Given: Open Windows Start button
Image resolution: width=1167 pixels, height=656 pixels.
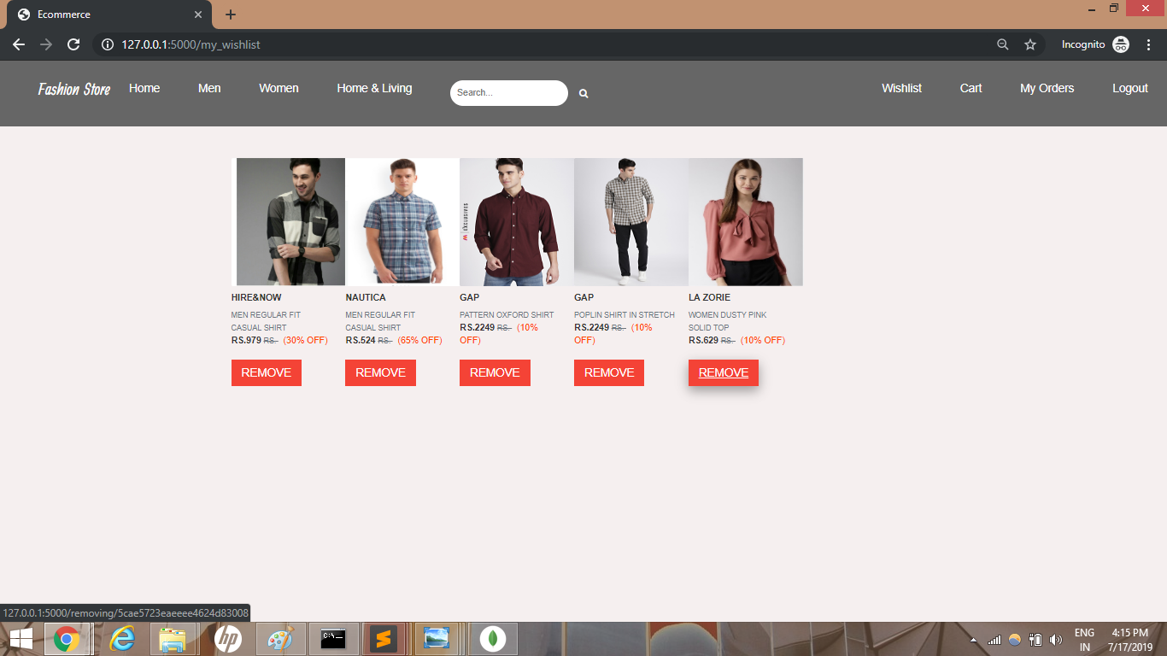Looking at the screenshot, I should [x=21, y=639].
